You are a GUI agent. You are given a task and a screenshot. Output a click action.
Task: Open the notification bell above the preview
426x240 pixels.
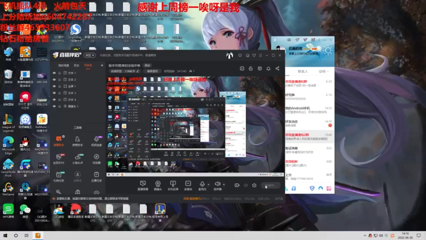click(x=268, y=69)
